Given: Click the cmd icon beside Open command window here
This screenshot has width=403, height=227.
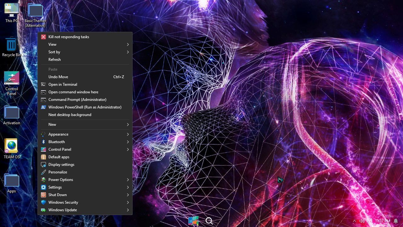Looking at the screenshot, I should pyautogui.click(x=43, y=92).
